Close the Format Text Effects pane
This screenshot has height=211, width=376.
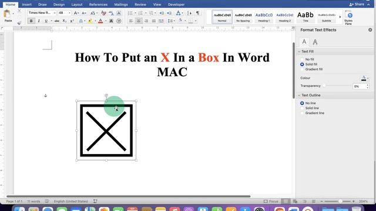pos(370,30)
